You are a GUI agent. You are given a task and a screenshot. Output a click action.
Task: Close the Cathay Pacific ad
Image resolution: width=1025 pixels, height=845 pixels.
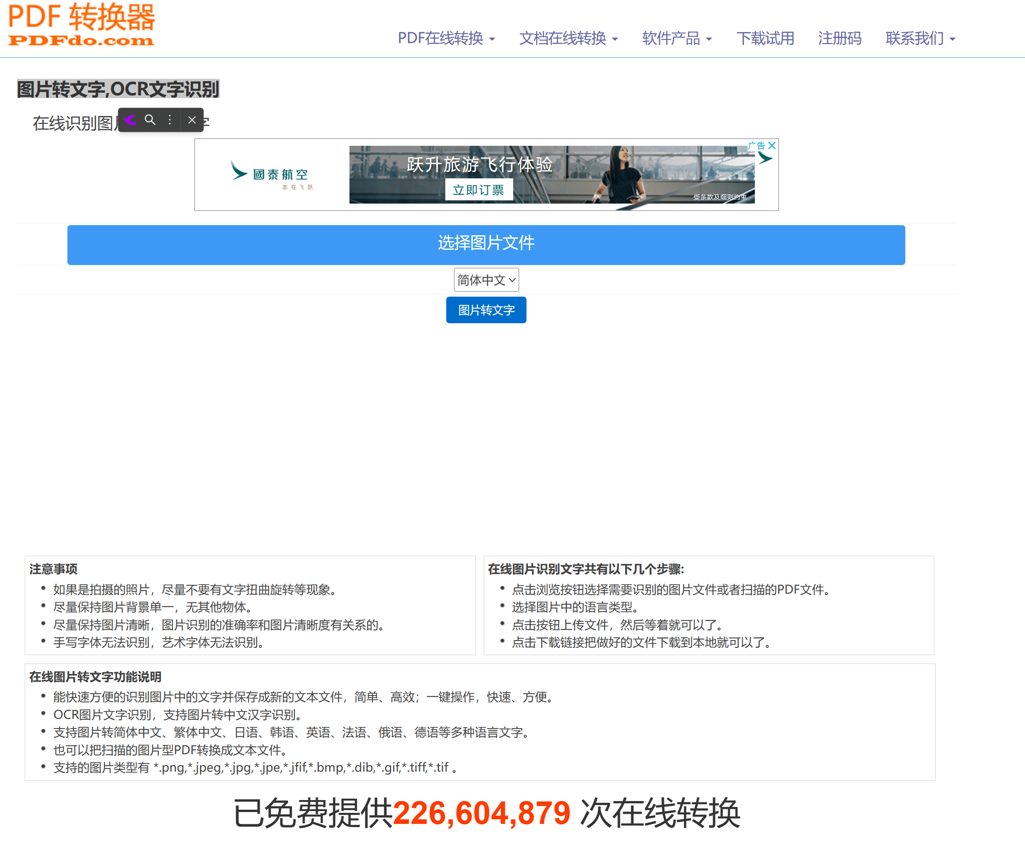point(772,145)
